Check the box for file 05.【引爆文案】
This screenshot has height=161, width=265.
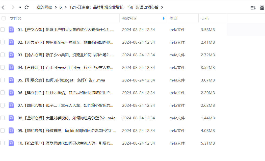[x=3, y=80]
